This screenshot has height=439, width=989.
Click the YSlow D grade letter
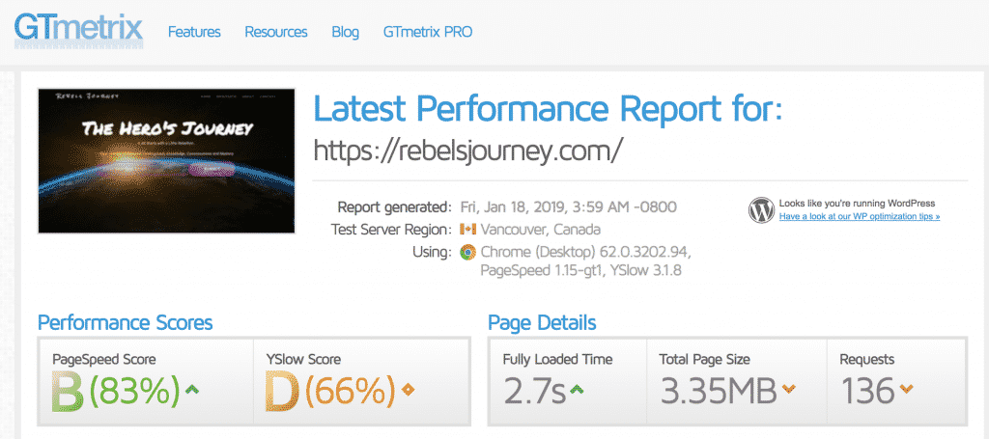[x=282, y=391]
